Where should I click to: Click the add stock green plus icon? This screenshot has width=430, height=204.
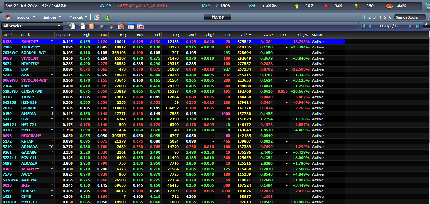[x=72, y=26]
